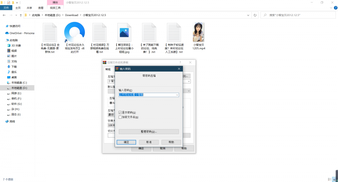Go to 下载 folder in sidebar

click(14, 66)
